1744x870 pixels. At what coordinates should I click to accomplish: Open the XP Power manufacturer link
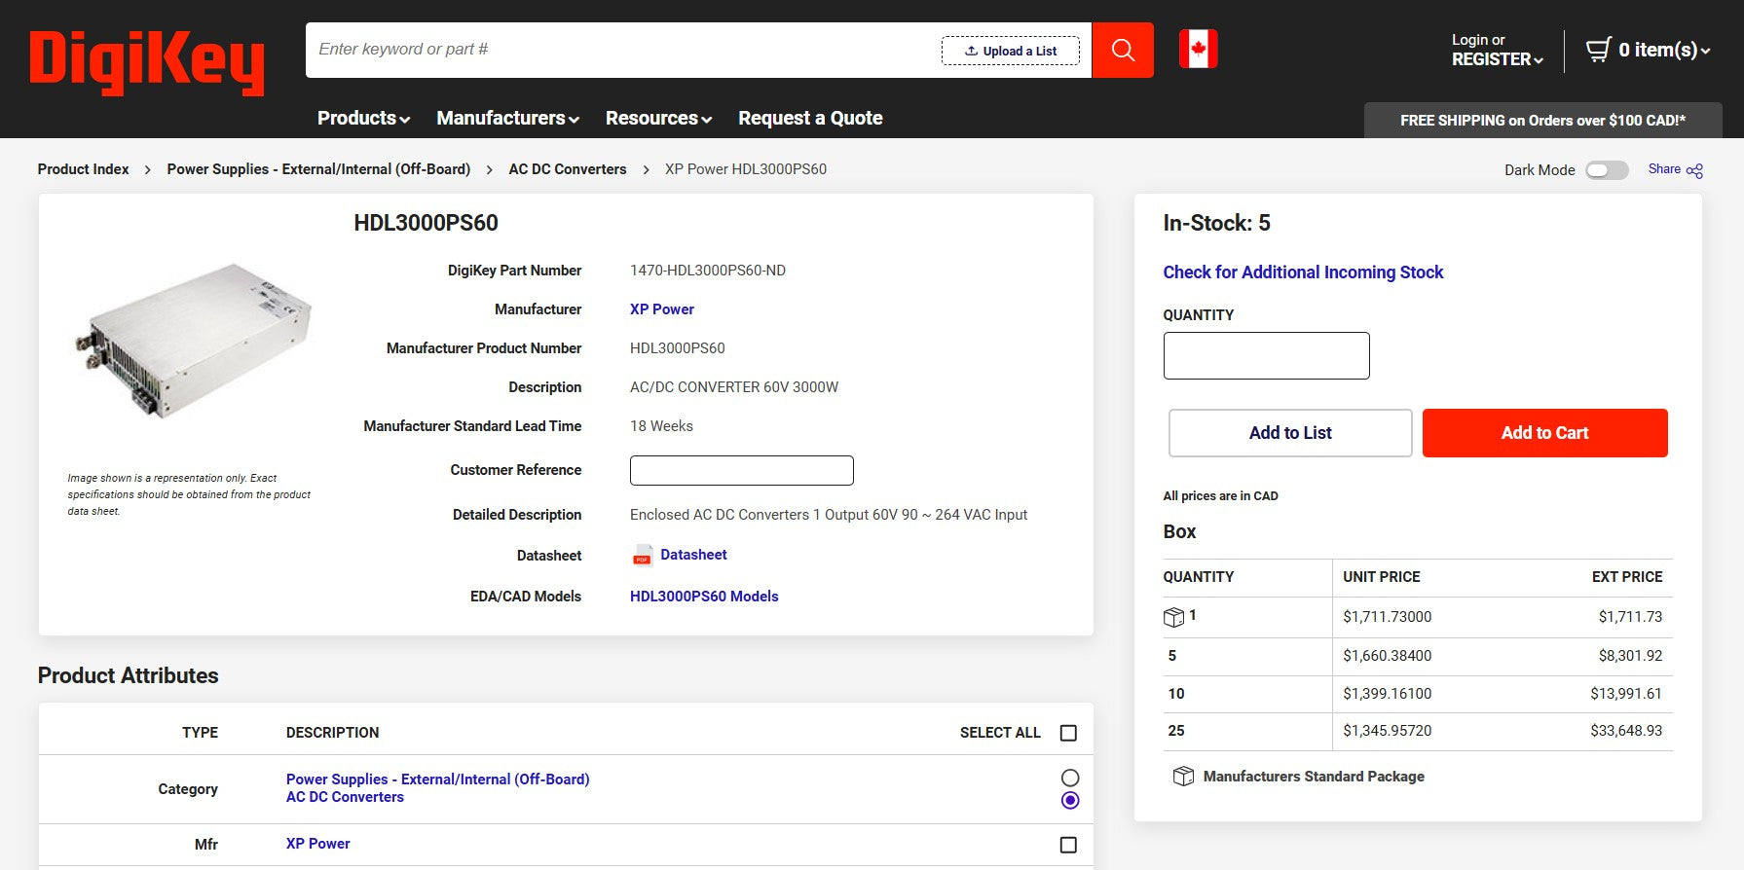662,309
